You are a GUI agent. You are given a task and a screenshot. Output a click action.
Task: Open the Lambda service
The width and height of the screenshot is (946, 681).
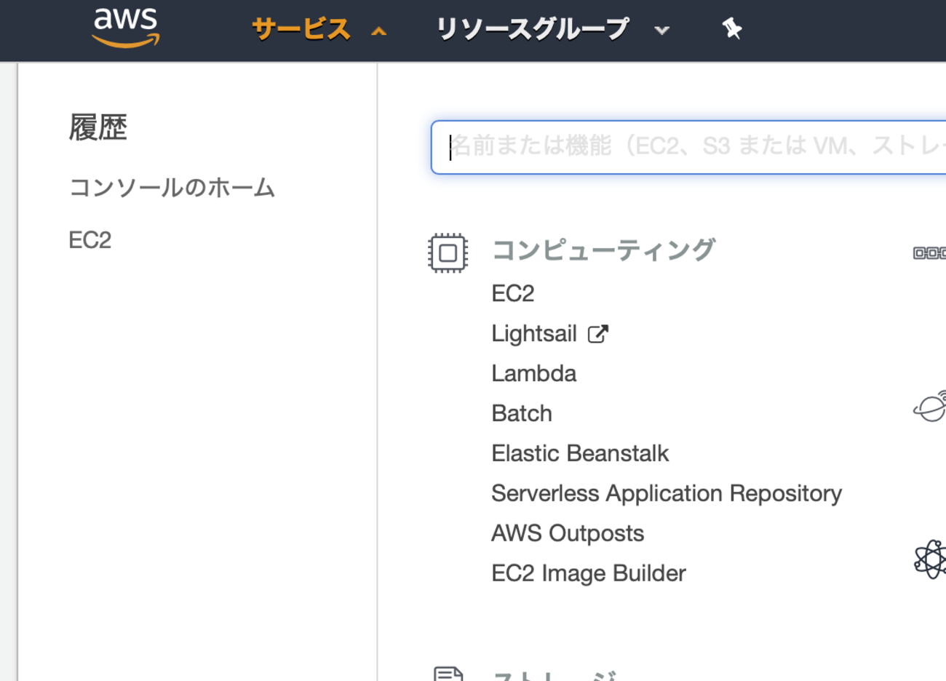534,373
